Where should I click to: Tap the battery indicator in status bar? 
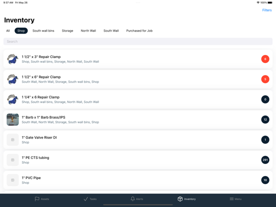270,2
